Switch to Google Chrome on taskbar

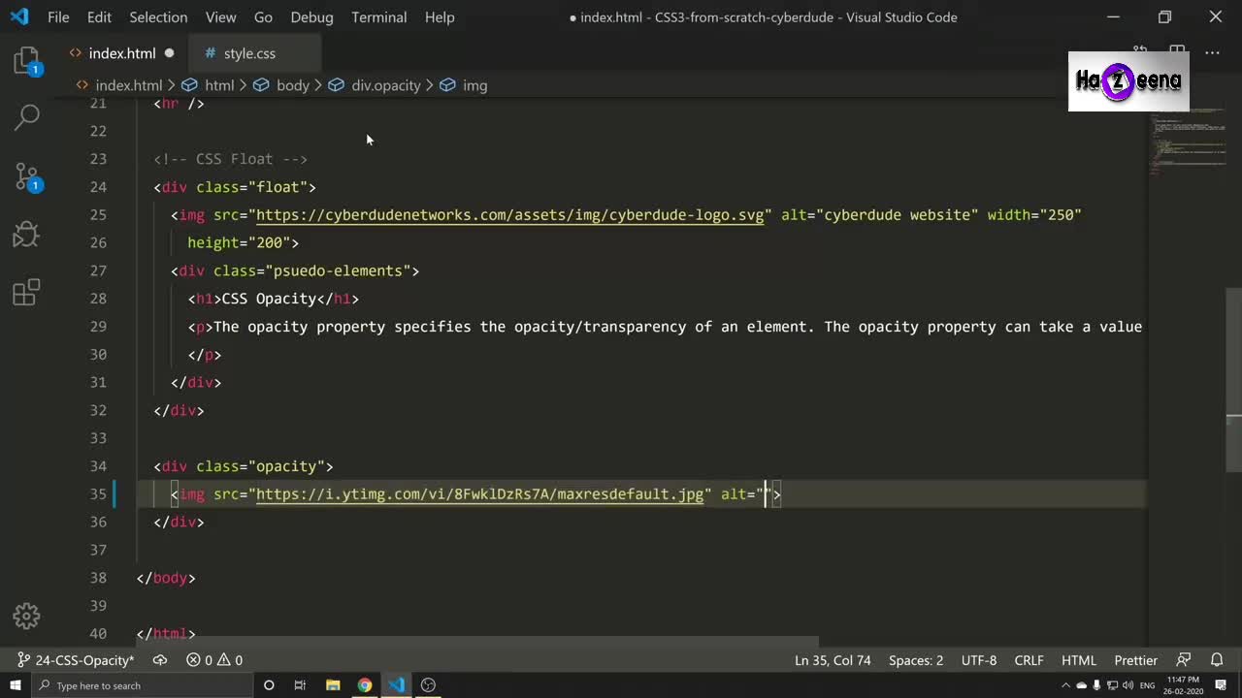365,685
